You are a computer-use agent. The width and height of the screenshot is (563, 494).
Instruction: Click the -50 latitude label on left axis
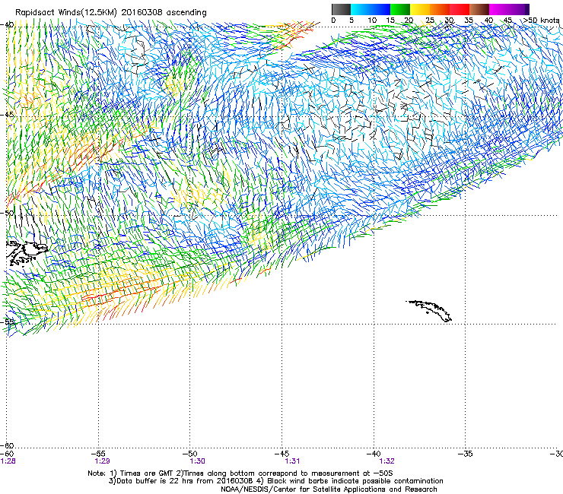click(x=8, y=213)
